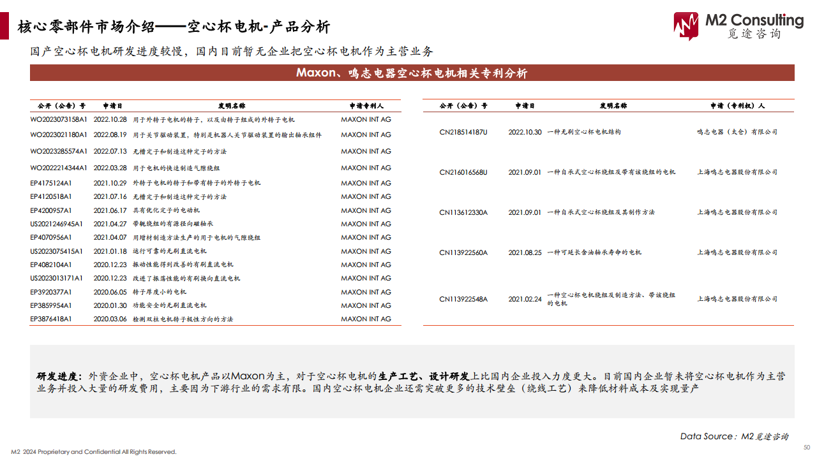Viewport: 817px width, 459px height.
Task: Select patent number EP4082104A1
Action: coord(51,265)
